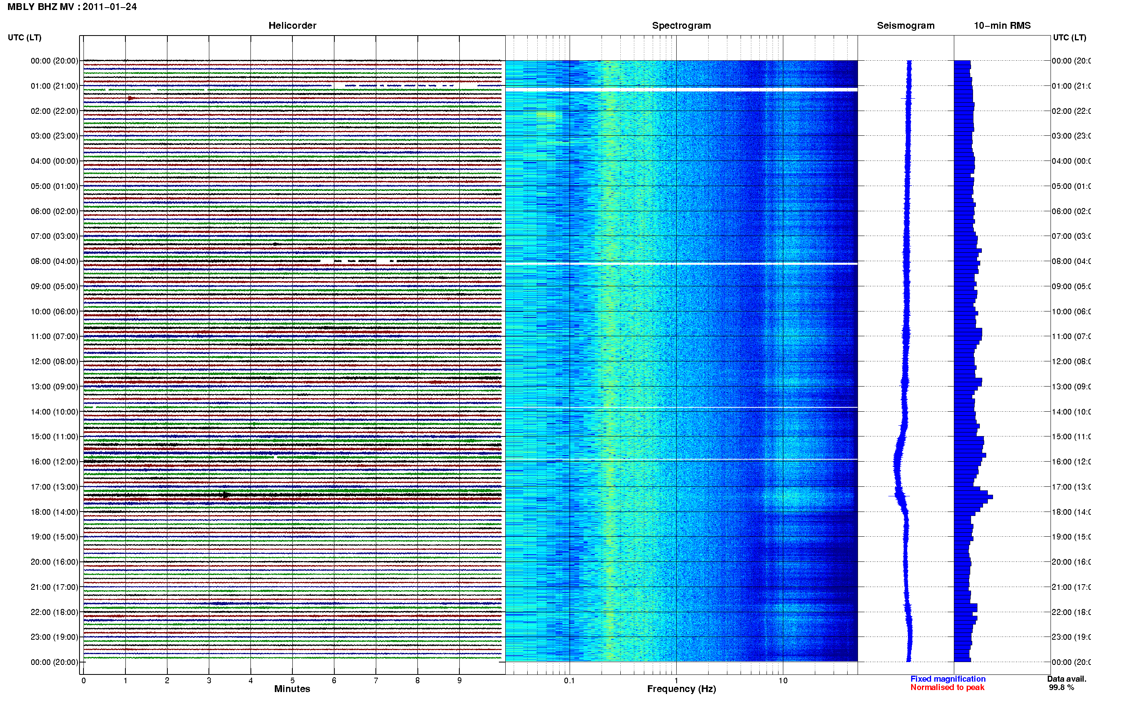This screenshot has height=710, width=1136.
Task: Click the 'Data avail.' label
Action: (x=1066, y=679)
